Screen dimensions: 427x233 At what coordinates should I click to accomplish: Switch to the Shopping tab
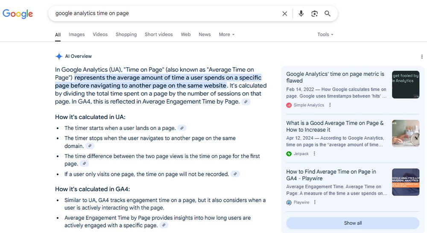126,35
